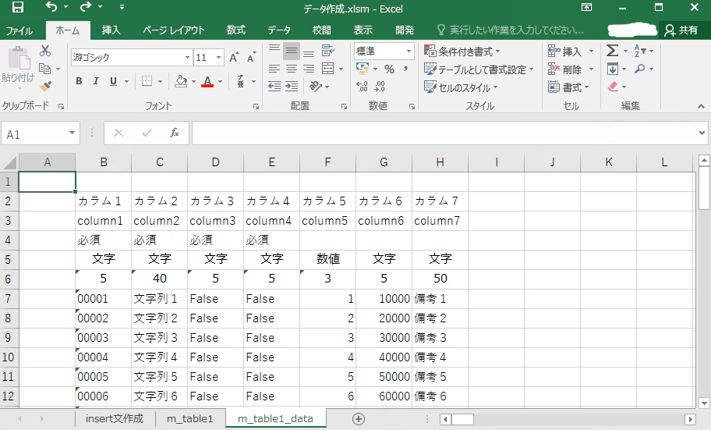
Task: Switch to 数式 ribbon tab
Action: coord(236,30)
